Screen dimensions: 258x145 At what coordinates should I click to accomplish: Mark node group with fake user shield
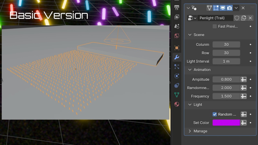pyautogui.click(x=237, y=18)
